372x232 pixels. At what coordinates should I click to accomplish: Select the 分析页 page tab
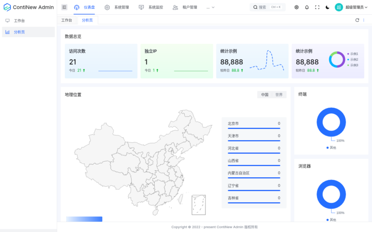(x=87, y=20)
